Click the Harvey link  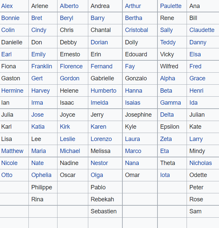[40, 91]
